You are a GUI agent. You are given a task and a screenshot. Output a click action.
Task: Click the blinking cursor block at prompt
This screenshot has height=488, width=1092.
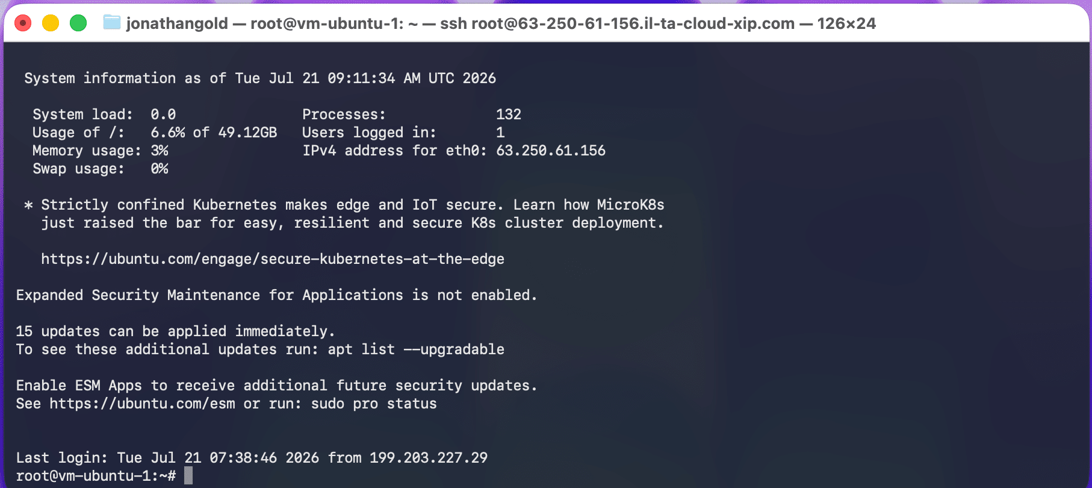point(188,475)
